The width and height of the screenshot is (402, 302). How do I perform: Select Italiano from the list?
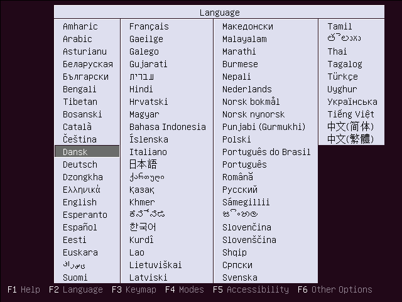(148, 152)
